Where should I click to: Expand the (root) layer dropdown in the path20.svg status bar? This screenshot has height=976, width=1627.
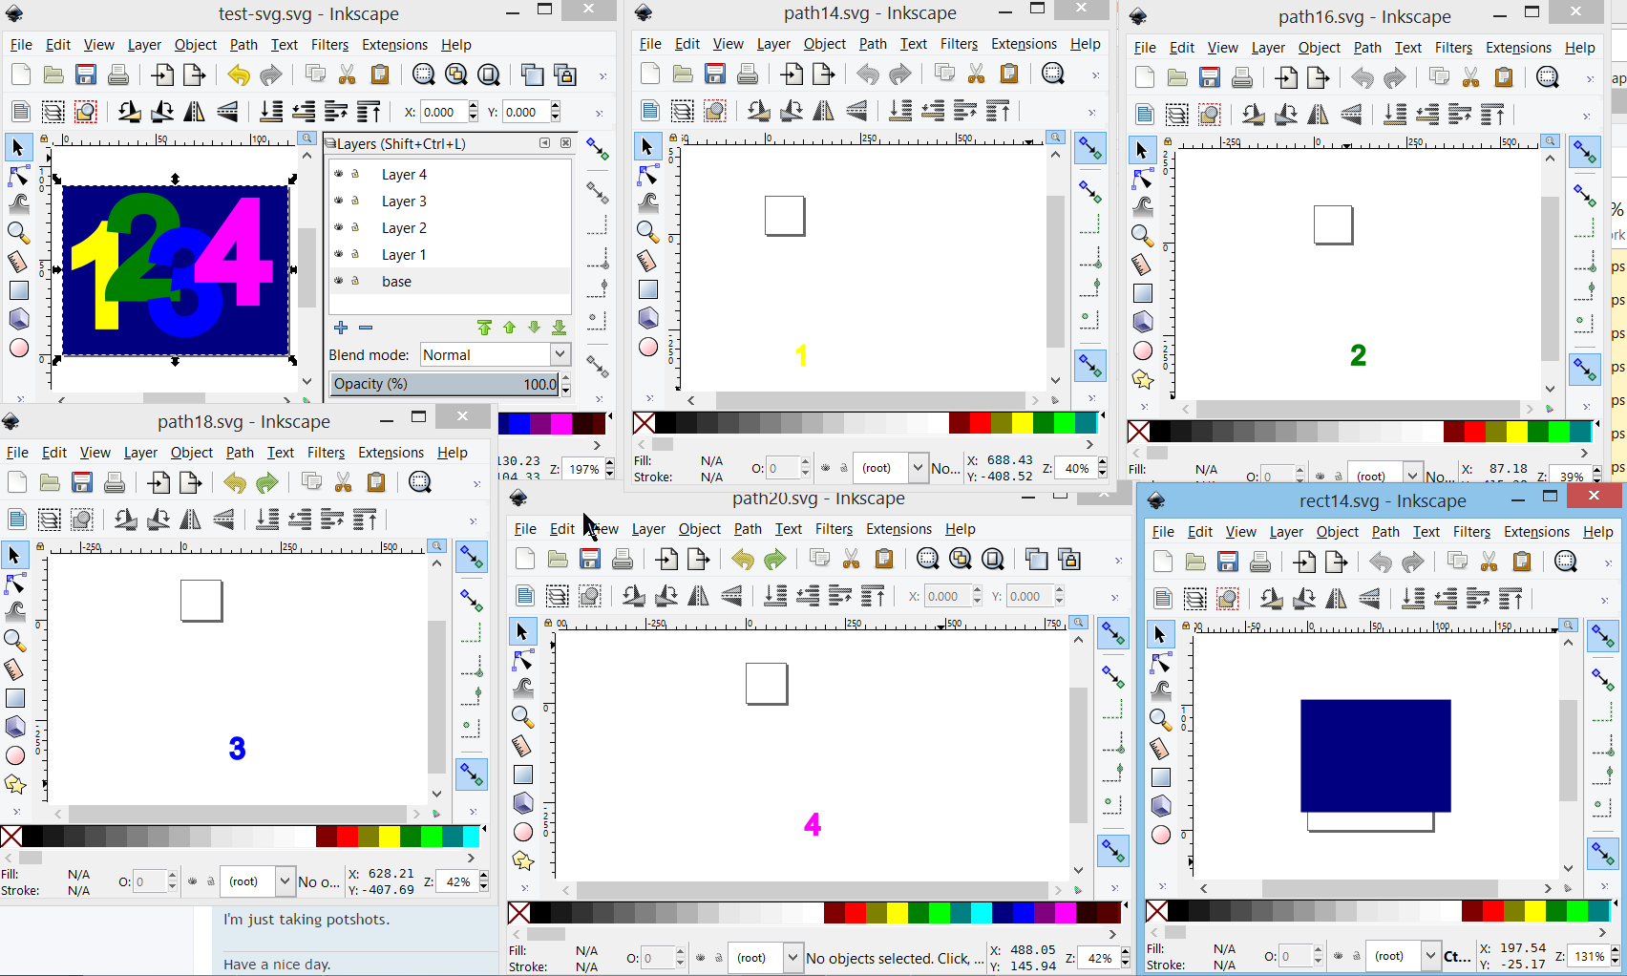click(x=792, y=957)
